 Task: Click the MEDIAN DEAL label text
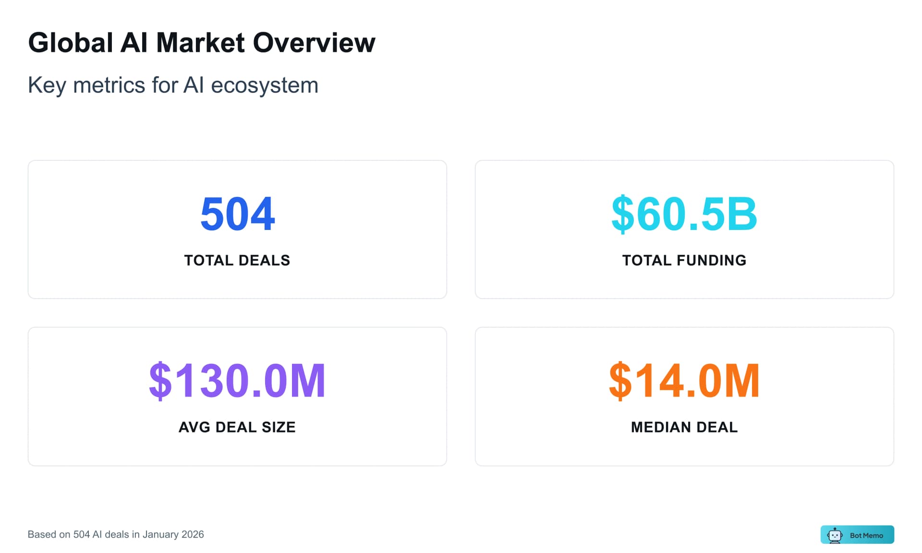(x=684, y=427)
